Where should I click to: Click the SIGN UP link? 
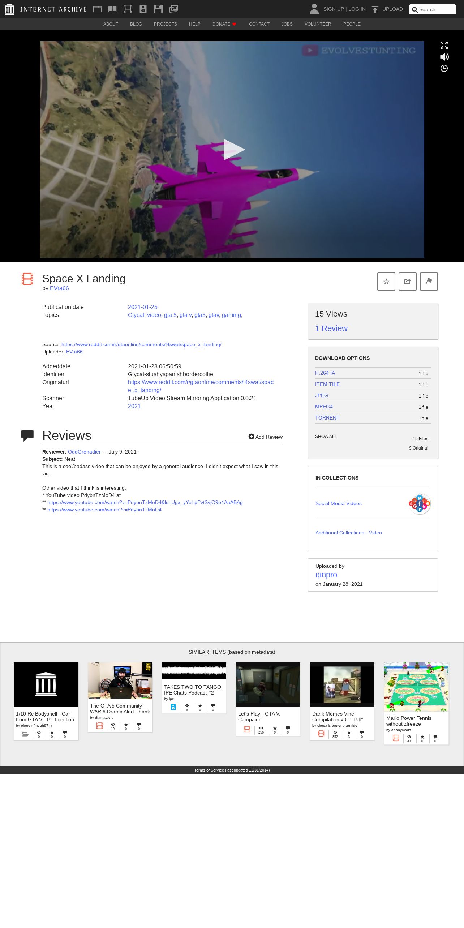tap(334, 9)
